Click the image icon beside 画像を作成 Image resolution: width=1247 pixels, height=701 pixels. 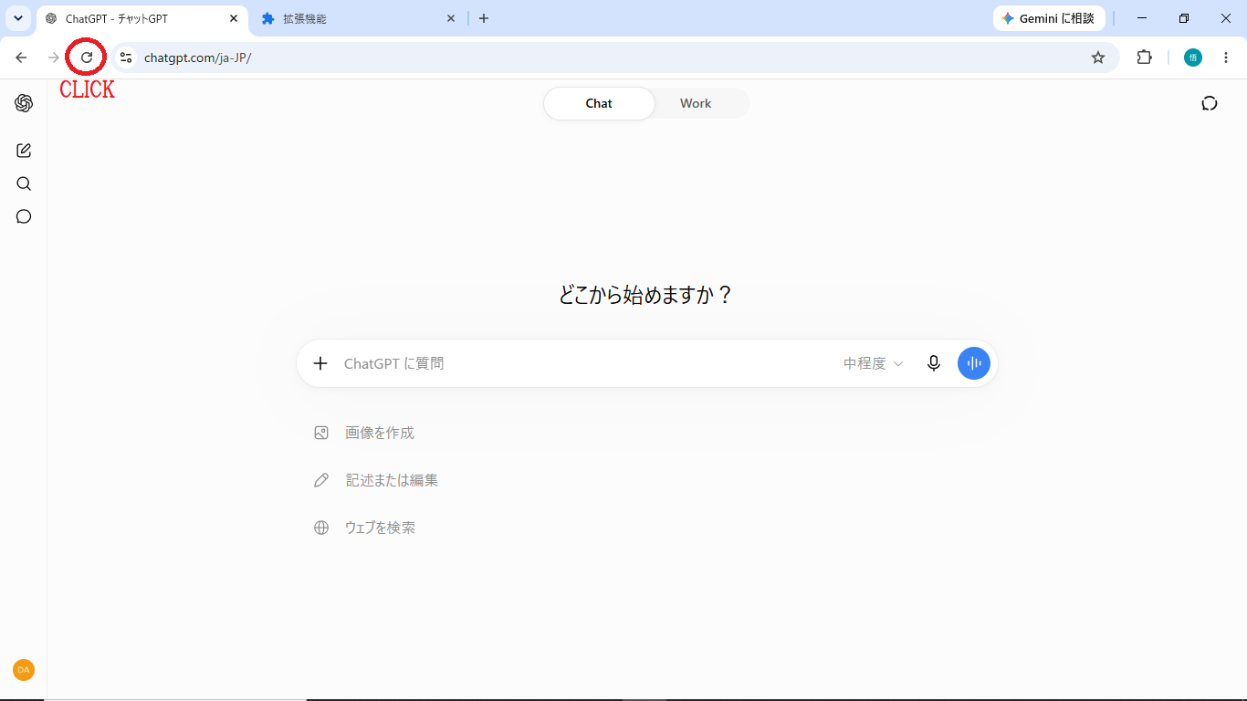click(x=321, y=433)
